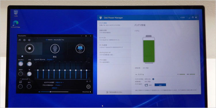The width and height of the screenshot is (216, 108).
Task: Click the version number in Power Manager title bar
Action: [x=183, y=18]
